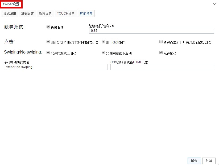Image resolution: width=219 pixels, height=165 pixels.
Task: Focus the CSS选择器或者HTML元素 input field
Action: [x=162, y=67]
